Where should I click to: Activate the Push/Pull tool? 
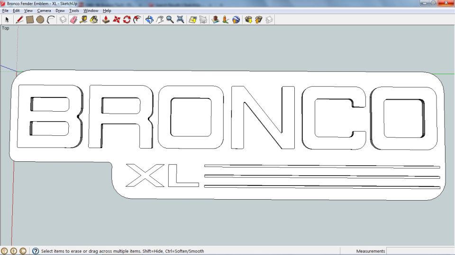106,20
